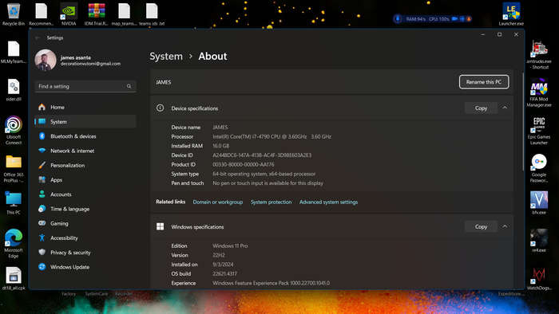
Task: Open Accessibility settings category
Action: (x=85, y=238)
